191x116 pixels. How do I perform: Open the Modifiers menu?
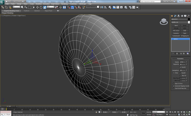tap(39, 4)
